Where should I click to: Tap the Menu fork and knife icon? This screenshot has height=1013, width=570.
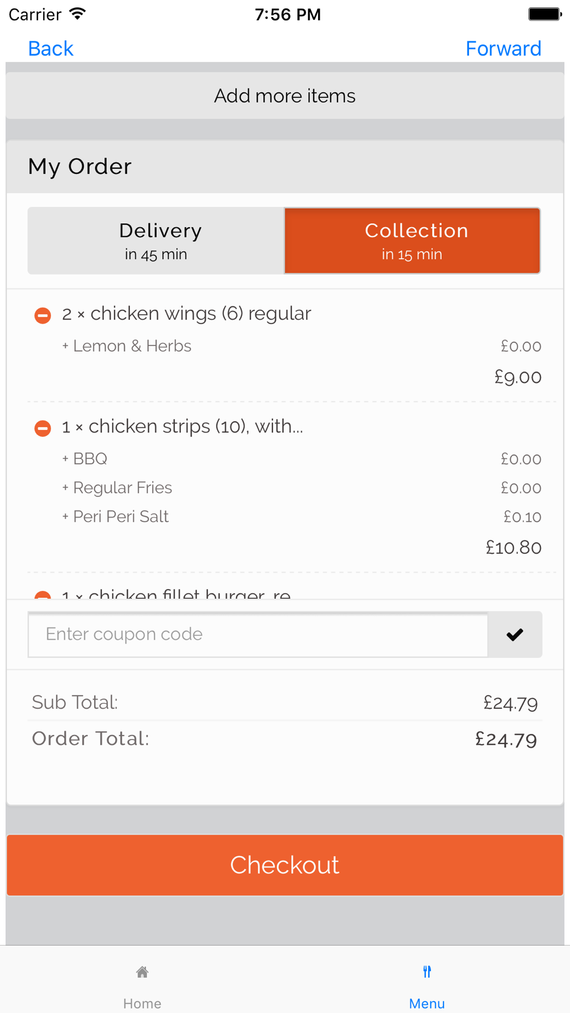[427, 972]
